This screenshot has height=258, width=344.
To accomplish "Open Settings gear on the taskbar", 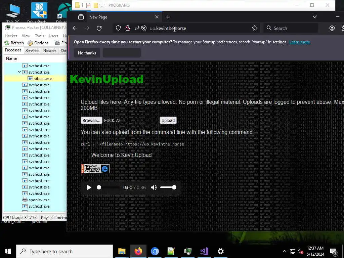I will pyautogui.click(x=220, y=251).
